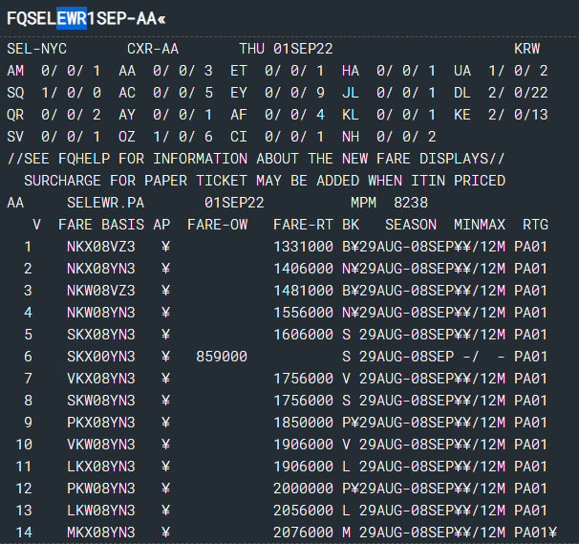The height and width of the screenshot is (544, 579).
Task: Click the round-trip fare 1606000
Action: (x=303, y=335)
